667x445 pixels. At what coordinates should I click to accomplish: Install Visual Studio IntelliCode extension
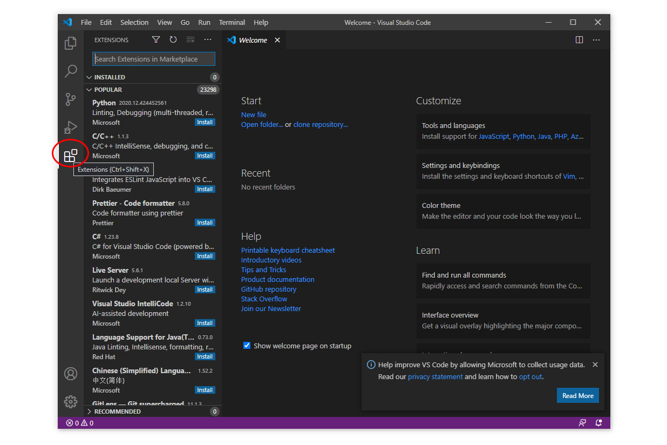pyautogui.click(x=205, y=323)
